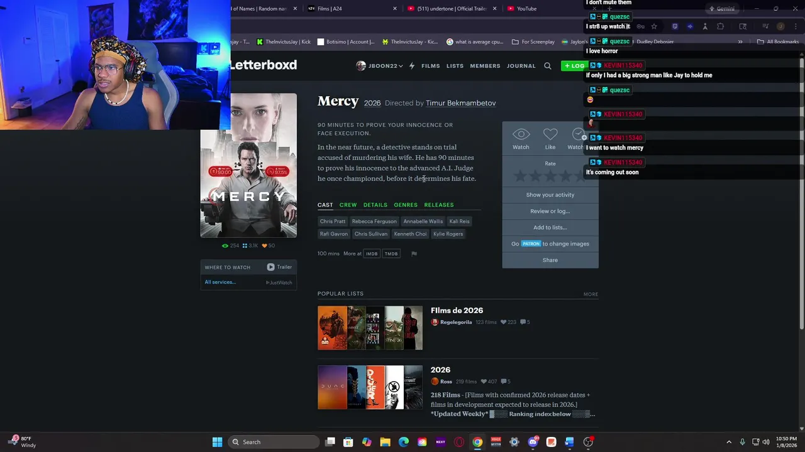Set a star rating under Rate

click(x=550, y=176)
